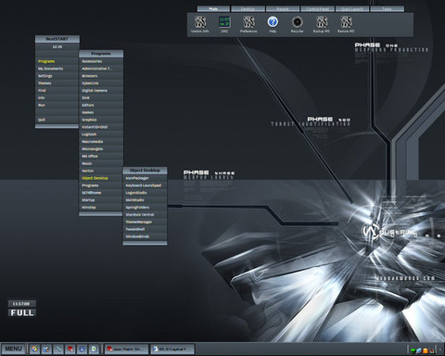Expand My Documents in NextSTART menu
The width and height of the screenshot is (445, 356).
(57, 69)
